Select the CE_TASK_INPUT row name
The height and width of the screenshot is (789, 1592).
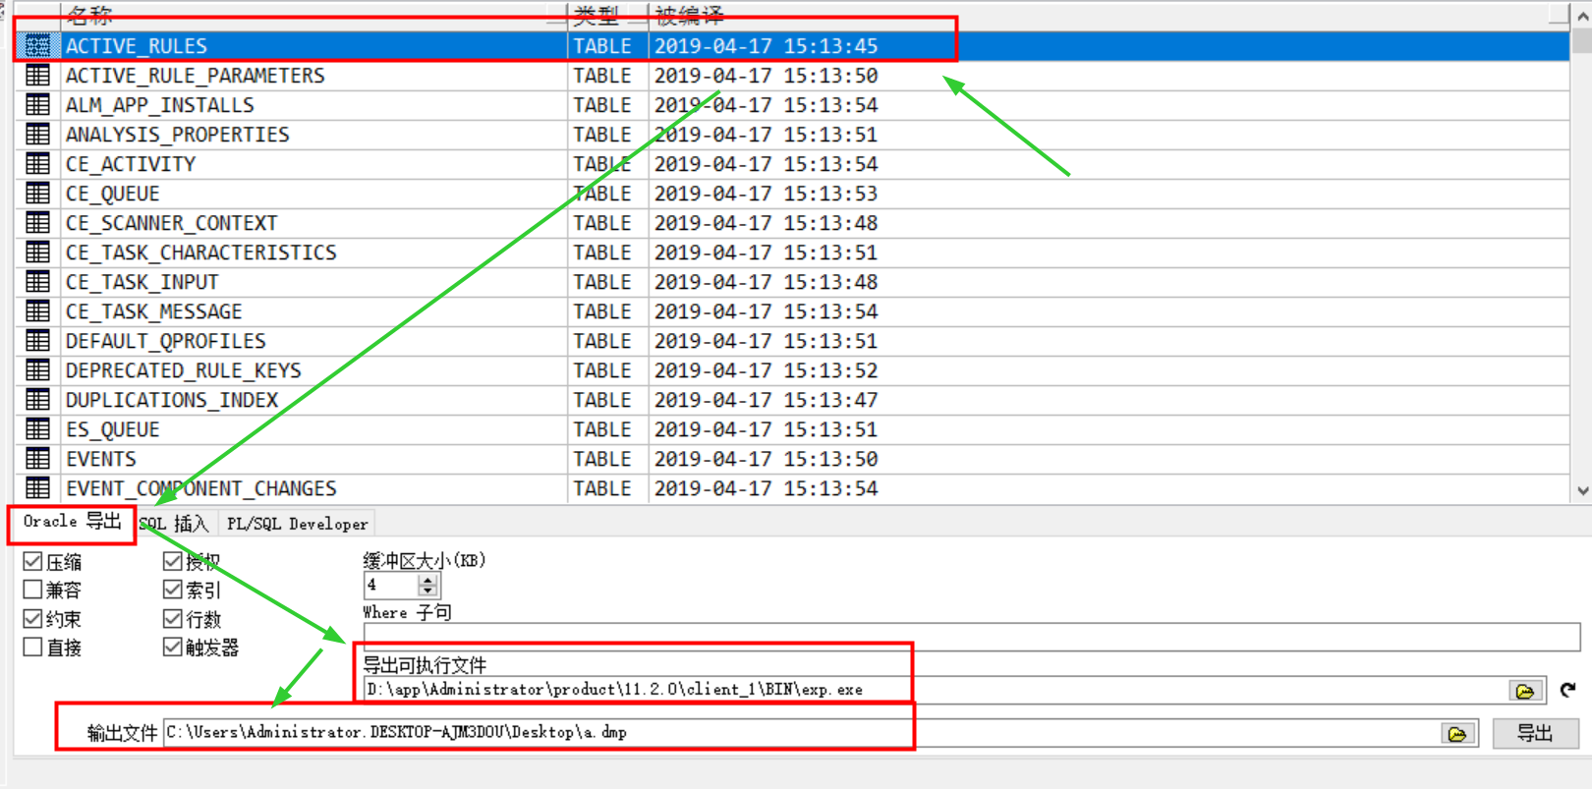(x=142, y=282)
